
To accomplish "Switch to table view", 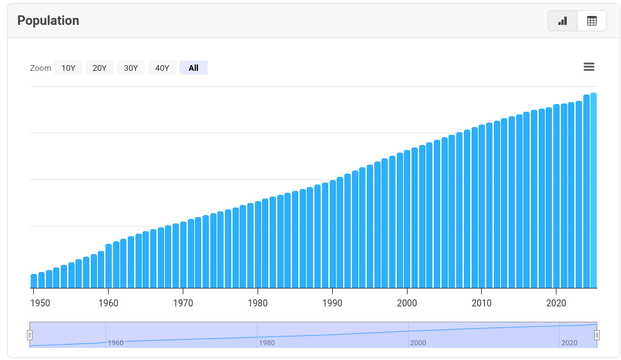I will (592, 21).
